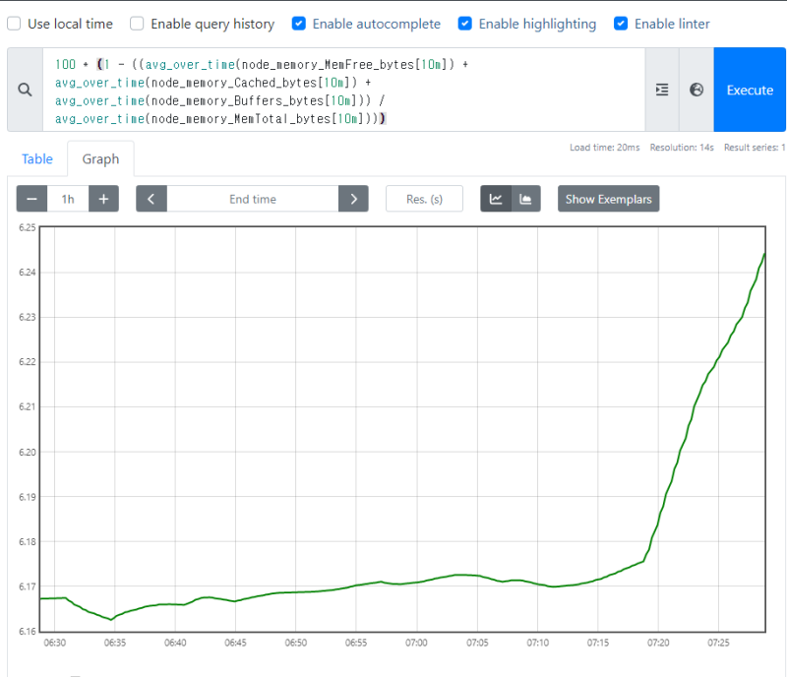Decrease the time range with minus button
Screen dimensions: 787x677
31,199
